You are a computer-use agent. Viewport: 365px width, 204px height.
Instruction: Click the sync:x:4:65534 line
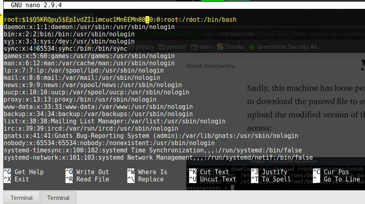(x=65, y=48)
